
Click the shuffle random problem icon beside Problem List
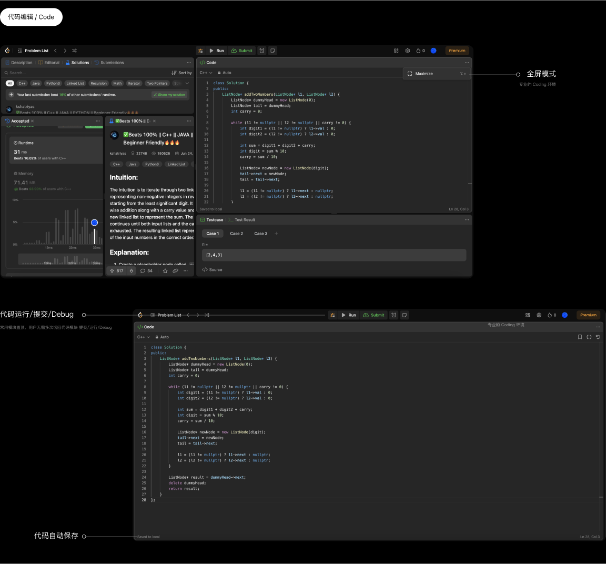pyautogui.click(x=74, y=51)
